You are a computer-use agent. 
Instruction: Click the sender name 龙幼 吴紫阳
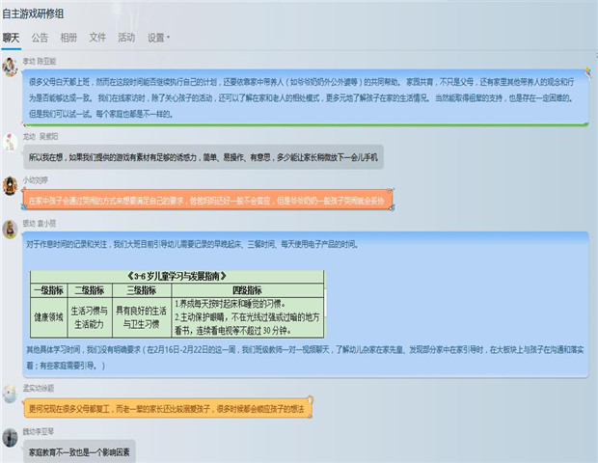tap(41, 136)
